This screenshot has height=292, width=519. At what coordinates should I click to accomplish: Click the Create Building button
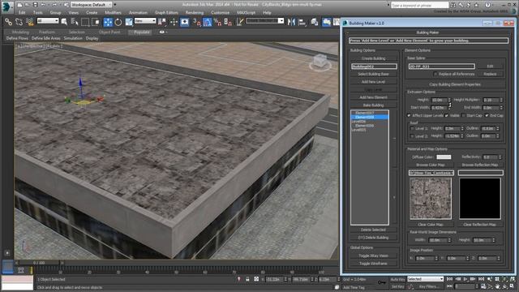373,58
